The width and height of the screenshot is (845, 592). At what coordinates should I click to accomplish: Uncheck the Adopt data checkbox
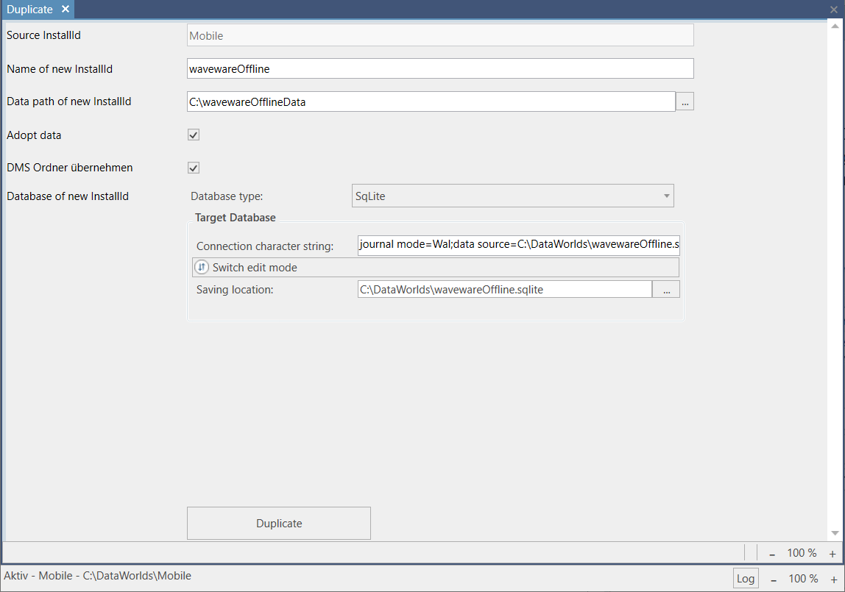point(194,135)
